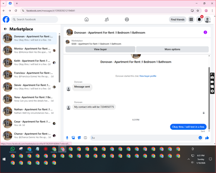Viewport: 216px width, 173px height.
Task: Open the Notifications bell
Action: [199, 19]
